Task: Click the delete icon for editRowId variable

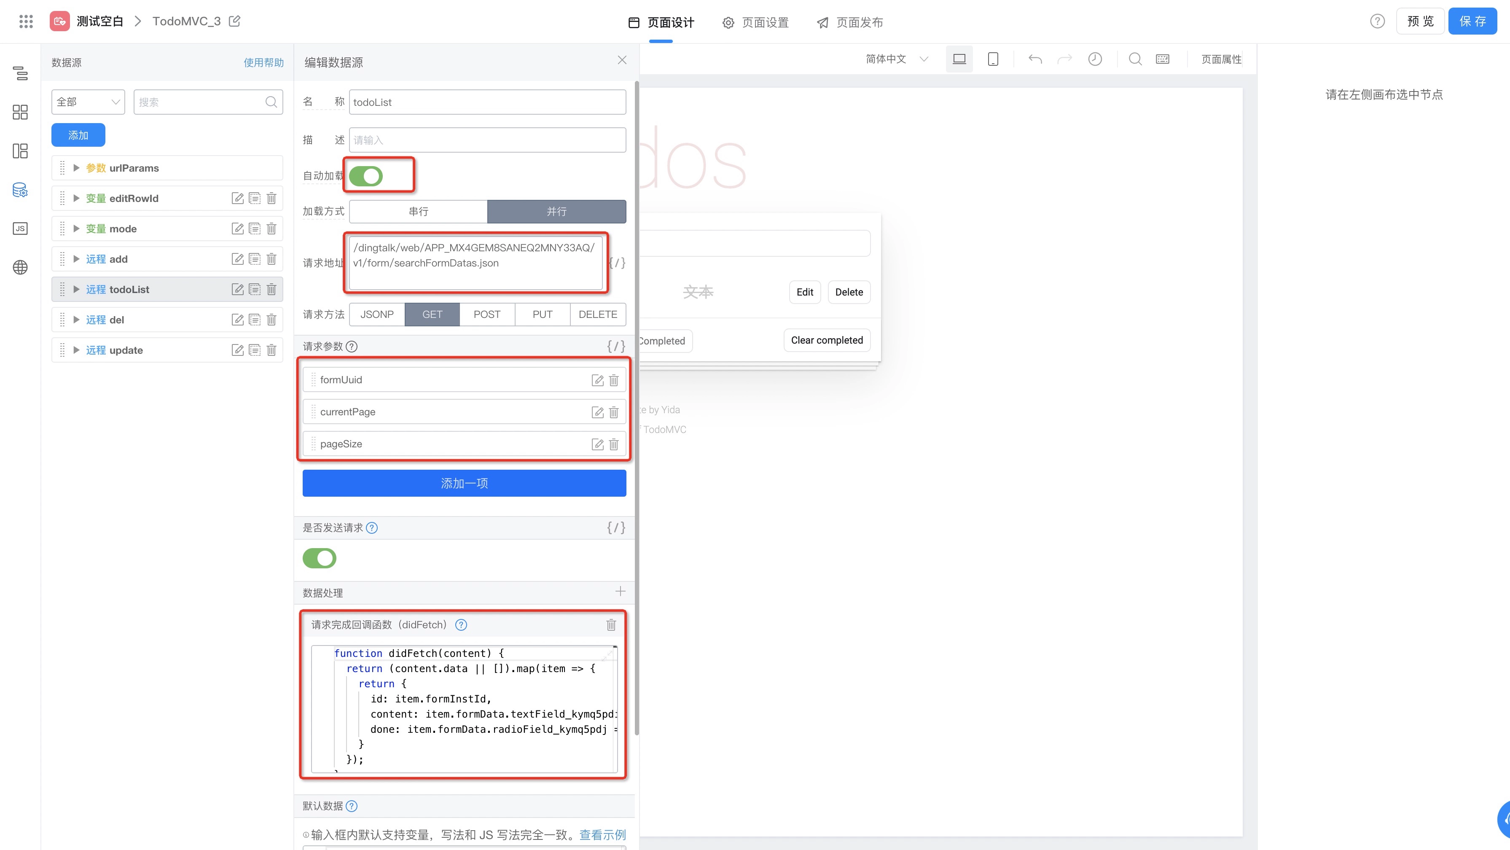Action: [x=271, y=198]
